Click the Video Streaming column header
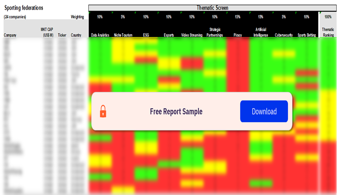The image size is (339, 195). click(192, 35)
